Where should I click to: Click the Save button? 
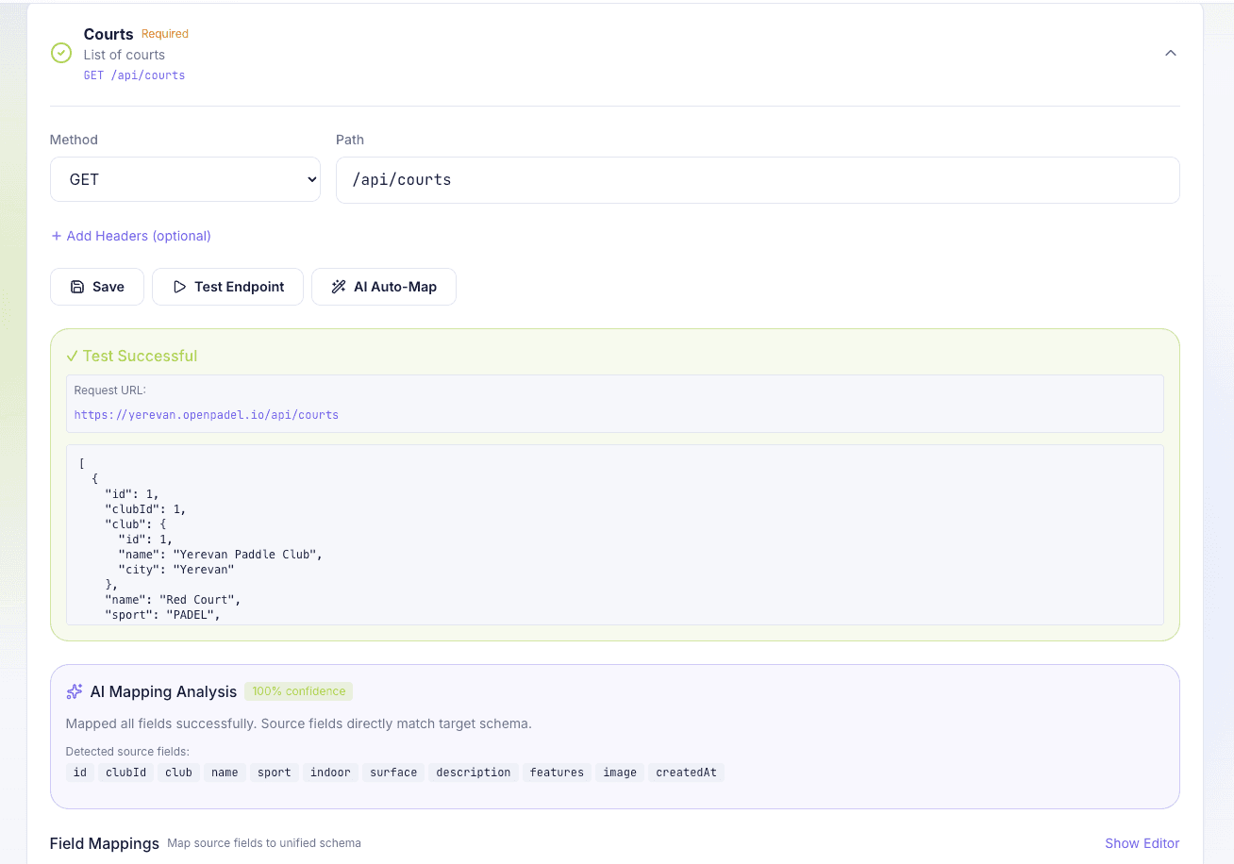pyautogui.click(x=97, y=287)
